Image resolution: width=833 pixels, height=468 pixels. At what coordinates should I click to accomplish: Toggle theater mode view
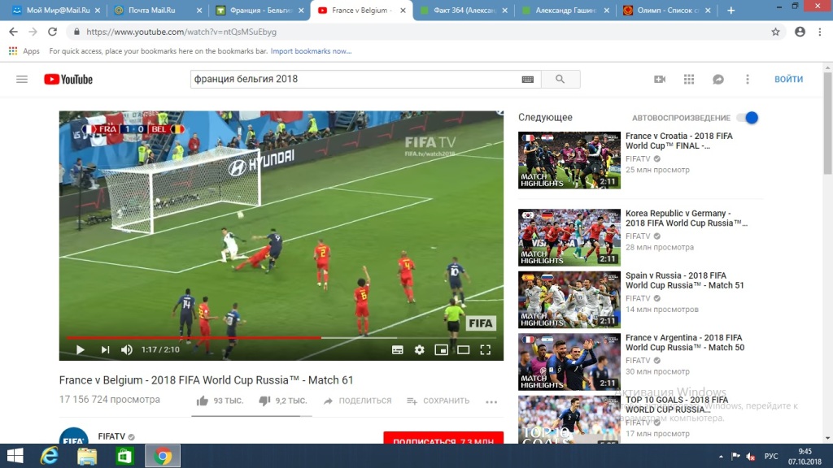[463, 349]
